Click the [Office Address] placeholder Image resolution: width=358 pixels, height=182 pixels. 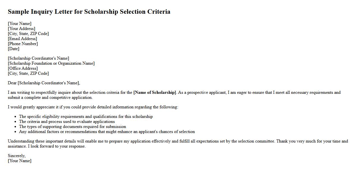coord(23,68)
